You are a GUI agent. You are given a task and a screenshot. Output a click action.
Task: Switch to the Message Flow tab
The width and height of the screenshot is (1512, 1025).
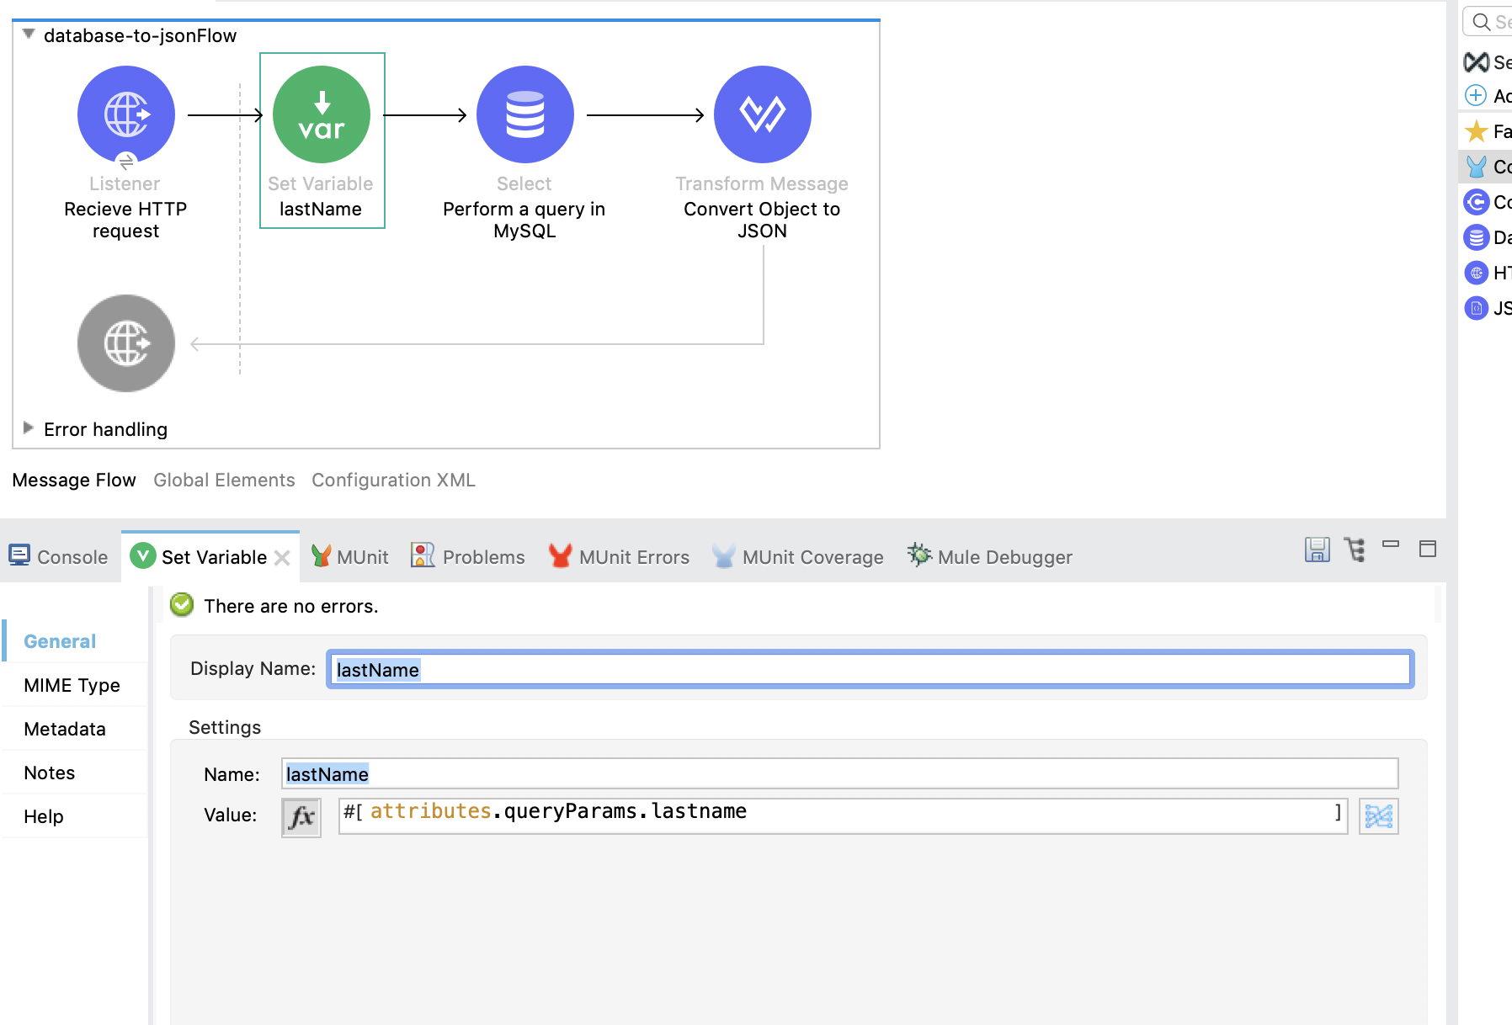coord(74,480)
